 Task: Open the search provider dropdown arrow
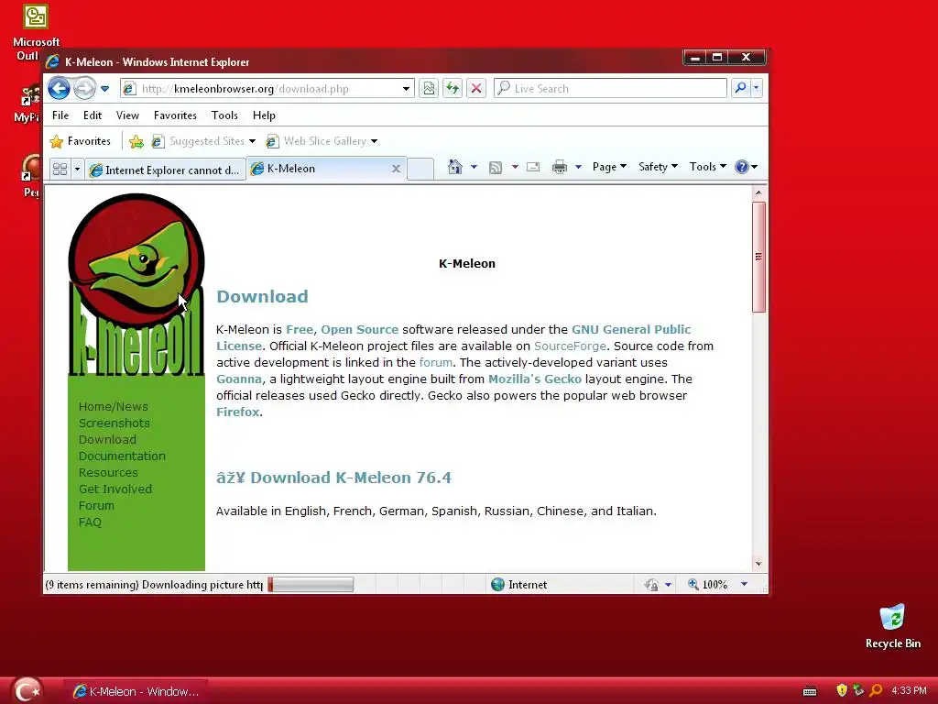pyautogui.click(x=756, y=88)
